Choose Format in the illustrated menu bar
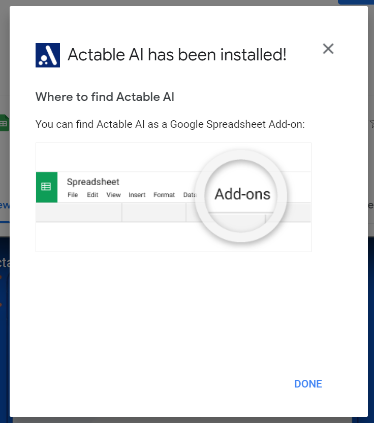This screenshot has height=423, width=374. coord(164,195)
